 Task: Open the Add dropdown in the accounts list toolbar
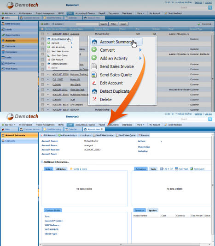(x=45, y=24)
